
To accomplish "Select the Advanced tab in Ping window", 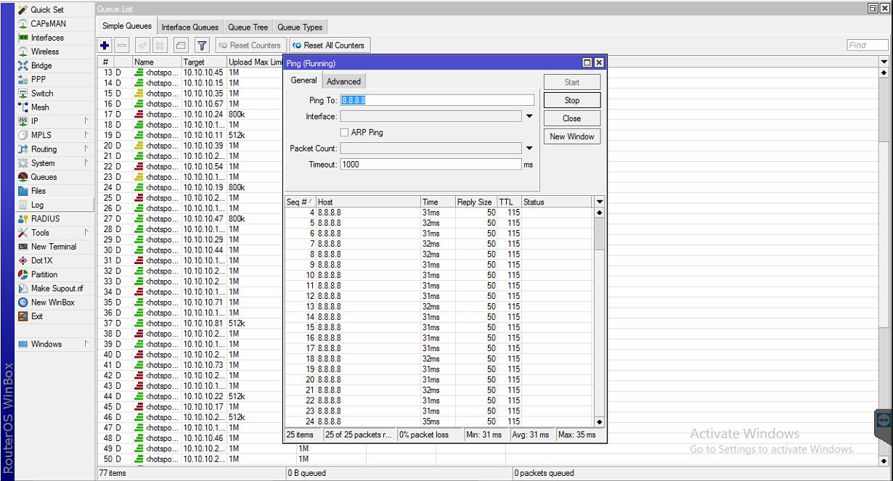I will click(x=343, y=81).
